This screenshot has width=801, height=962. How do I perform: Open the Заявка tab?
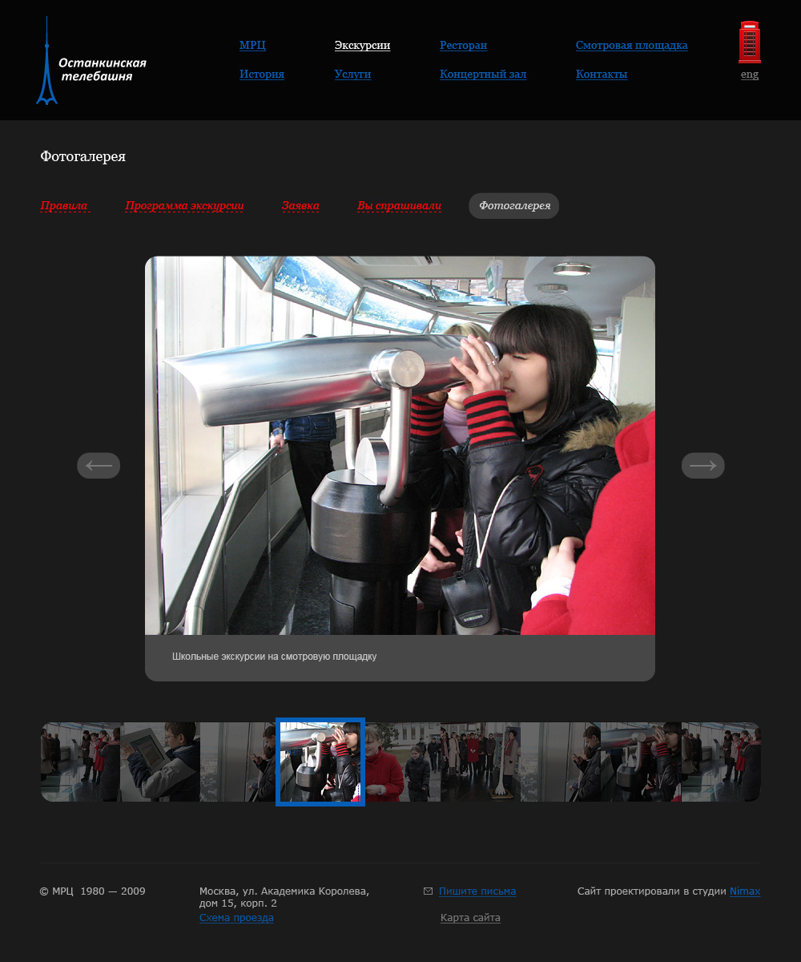coord(300,206)
